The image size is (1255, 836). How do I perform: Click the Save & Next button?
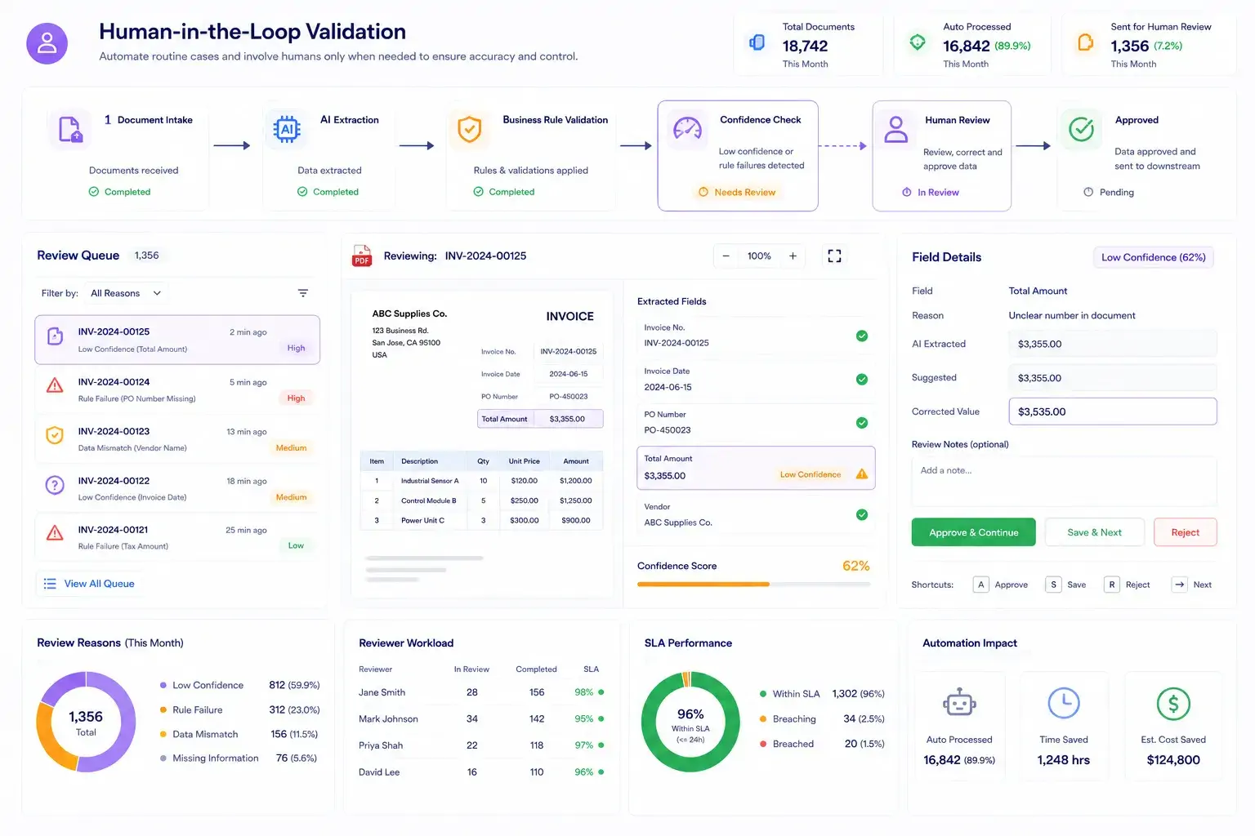[x=1094, y=532]
